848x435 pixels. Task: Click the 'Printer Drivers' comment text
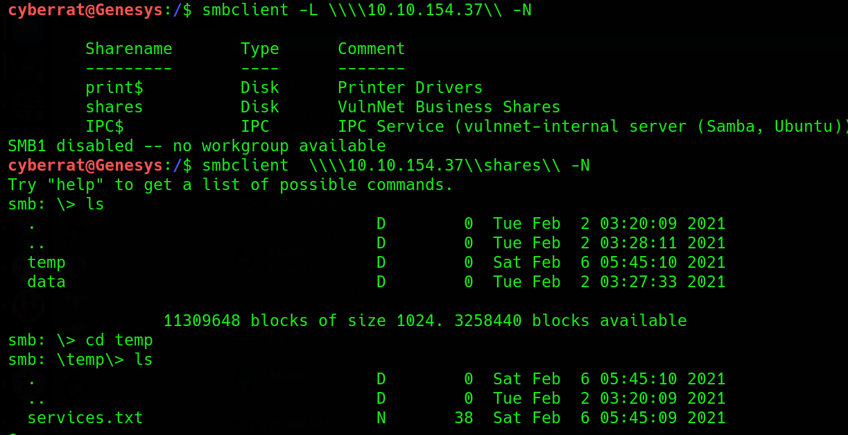pyautogui.click(x=410, y=88)
